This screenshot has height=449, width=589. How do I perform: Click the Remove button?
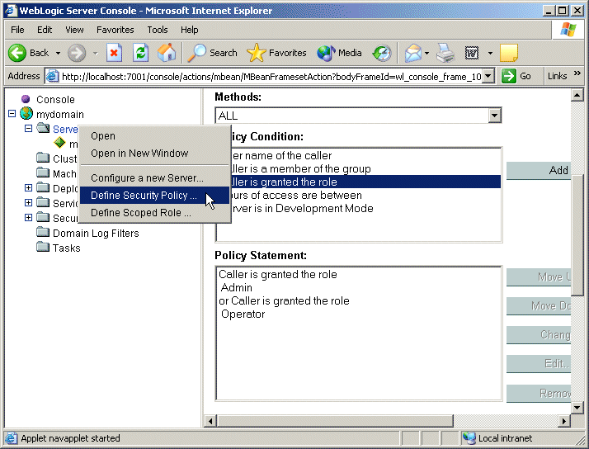(539, 393)
